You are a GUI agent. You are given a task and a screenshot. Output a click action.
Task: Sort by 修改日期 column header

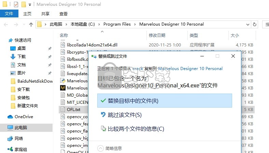point(157,35)
